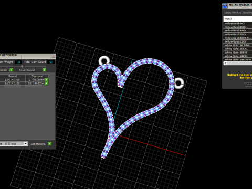252x189 pixels.
Task: Click the Calculate button in Metal Weights
Action: point(248,85)
